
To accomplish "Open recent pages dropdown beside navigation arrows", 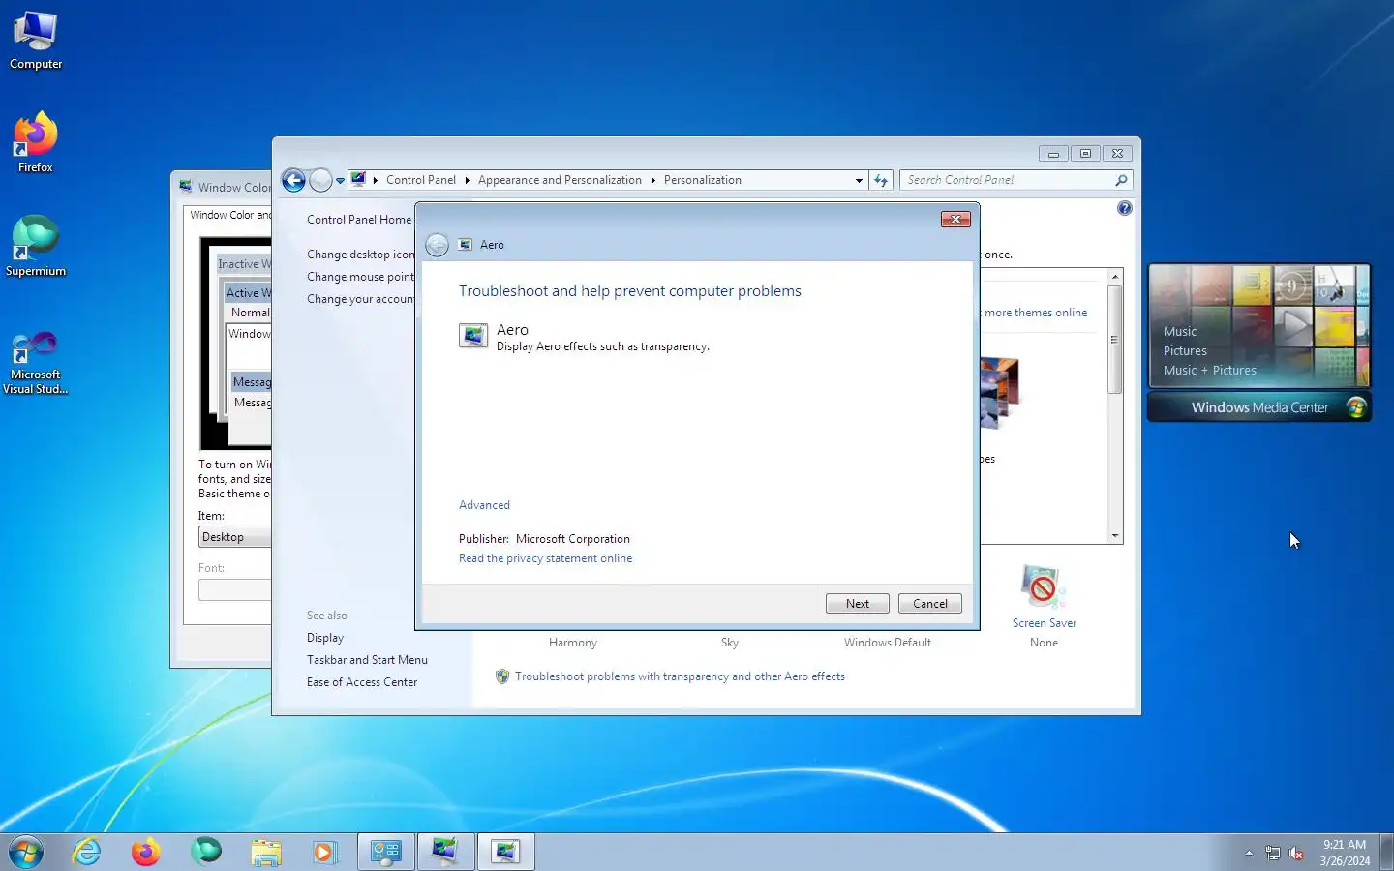I will click(x=340, y=181).
